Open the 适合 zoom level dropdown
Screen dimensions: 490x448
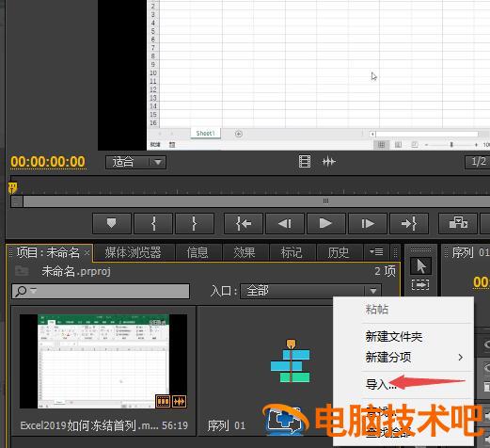pyautogui.click(x=135, y=162)
